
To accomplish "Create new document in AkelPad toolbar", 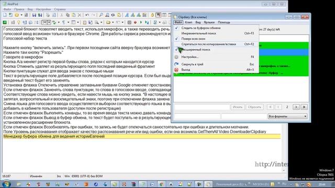I will tap(5, 15).
